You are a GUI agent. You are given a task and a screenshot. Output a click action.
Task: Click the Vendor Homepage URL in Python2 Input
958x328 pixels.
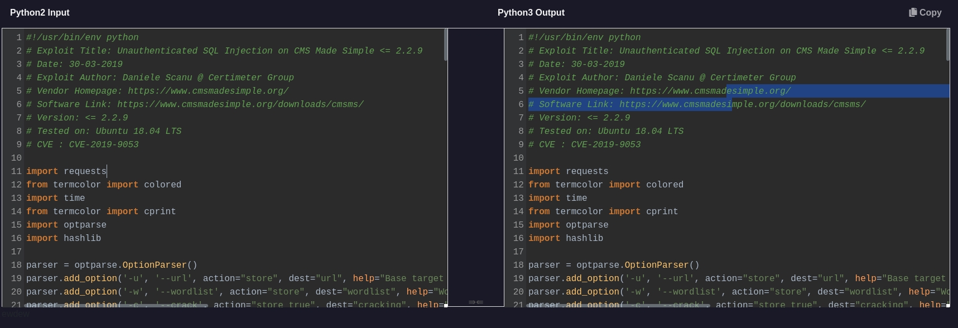(x=208, y=91)
